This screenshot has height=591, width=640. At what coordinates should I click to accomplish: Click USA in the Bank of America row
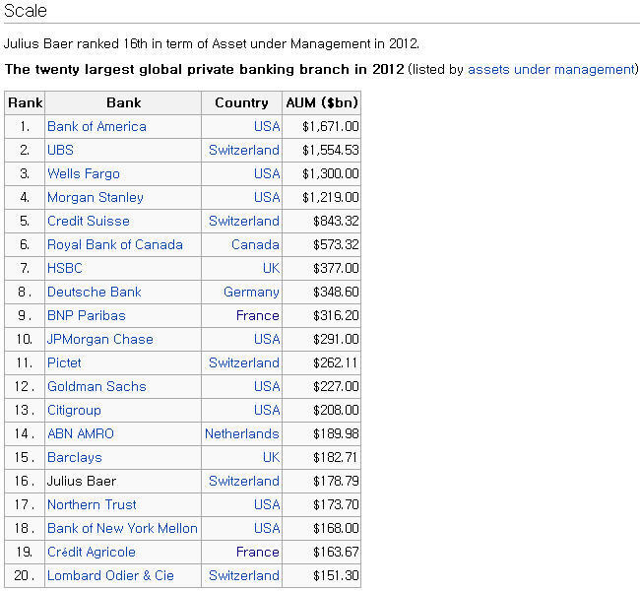pyautogui.click(x=267, y=127)
